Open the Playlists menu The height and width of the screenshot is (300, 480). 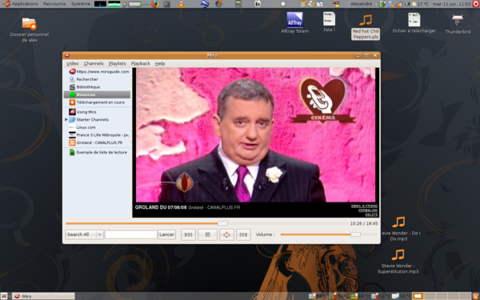click(118, 63)
